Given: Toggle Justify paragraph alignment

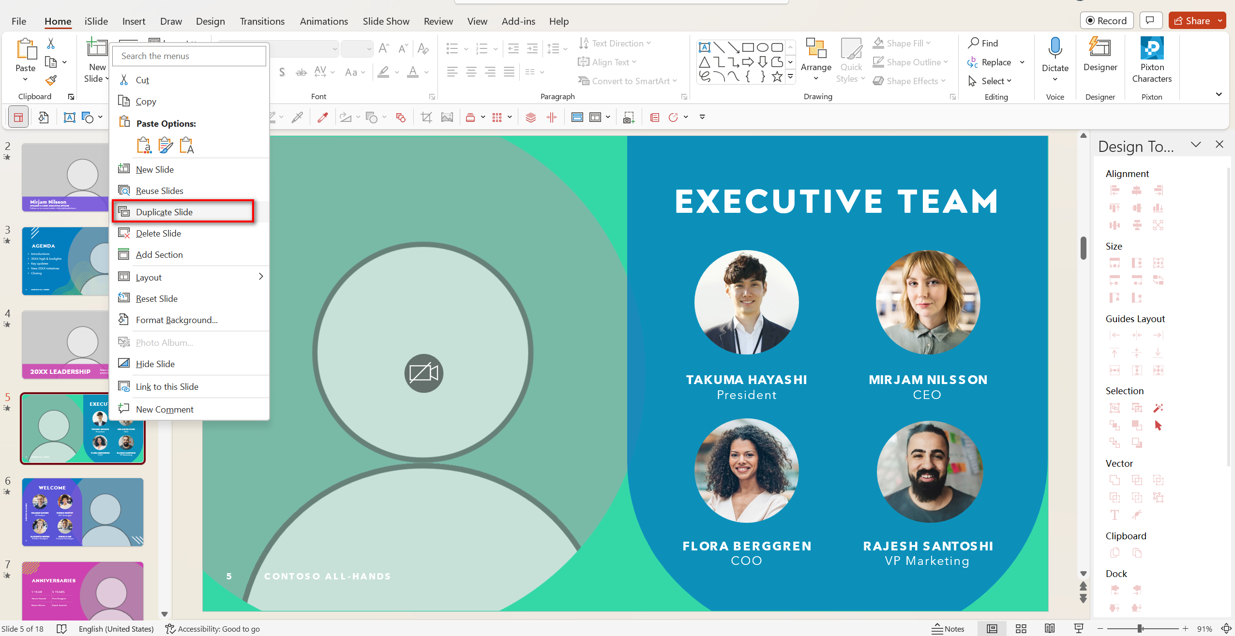Looking at the screenshot, I should click(x=509, y=72).
